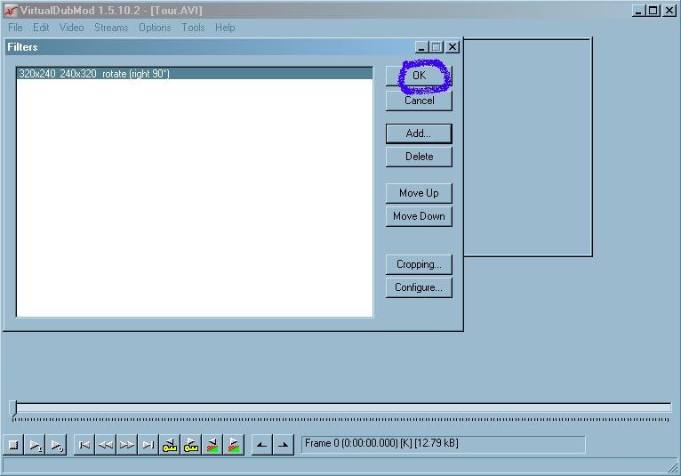This screenshot has height=476, width=681.
Task: Step forward with the fast-forward icon
Action: (127, 445)
